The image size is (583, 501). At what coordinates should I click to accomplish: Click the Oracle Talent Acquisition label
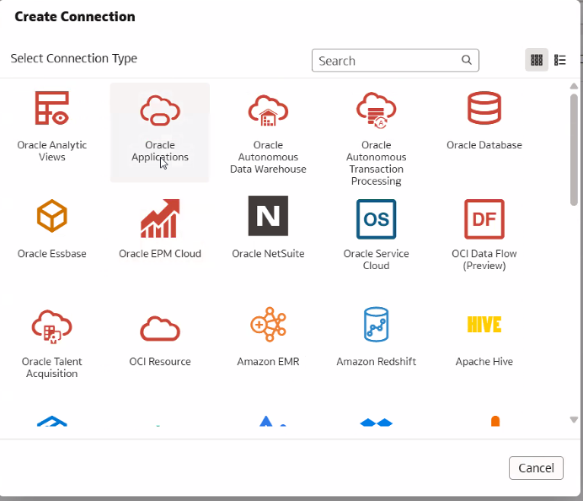pos(52,368)
